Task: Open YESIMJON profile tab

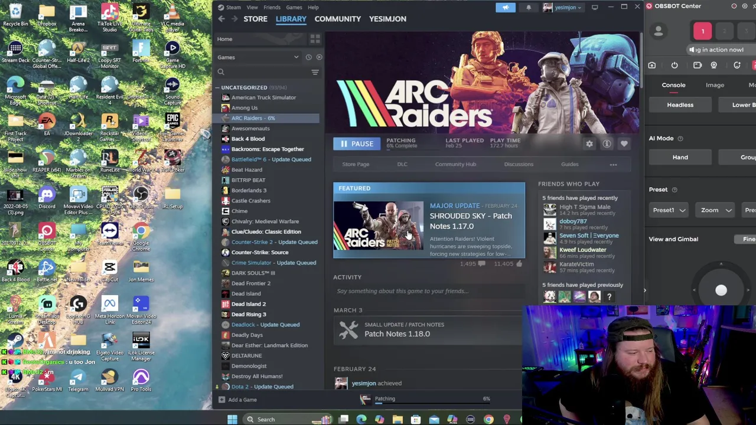Action: [x=387, y=19]
